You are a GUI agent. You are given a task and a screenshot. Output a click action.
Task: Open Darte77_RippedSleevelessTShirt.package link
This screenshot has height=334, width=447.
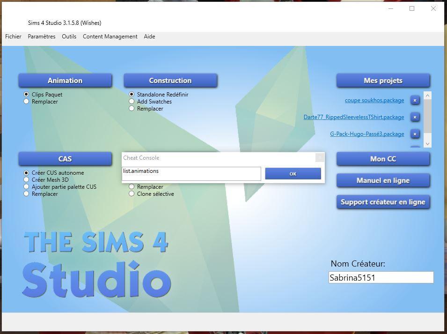(354, 117)
